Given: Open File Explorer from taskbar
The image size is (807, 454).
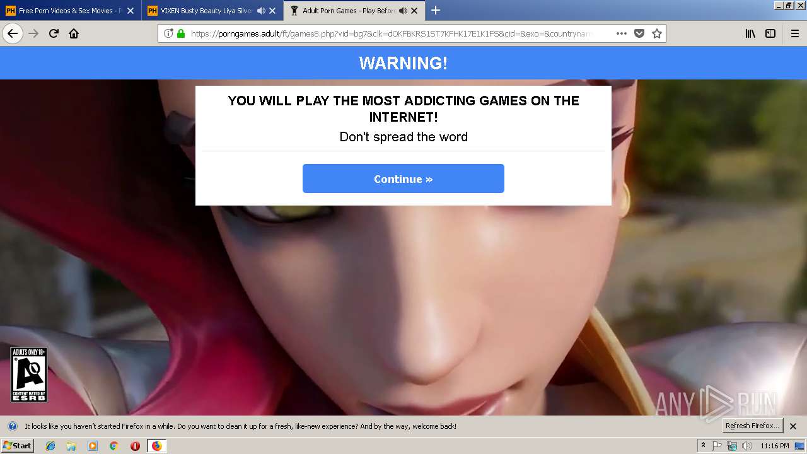Looking at the screenshot, I should [x=71, y=446].
